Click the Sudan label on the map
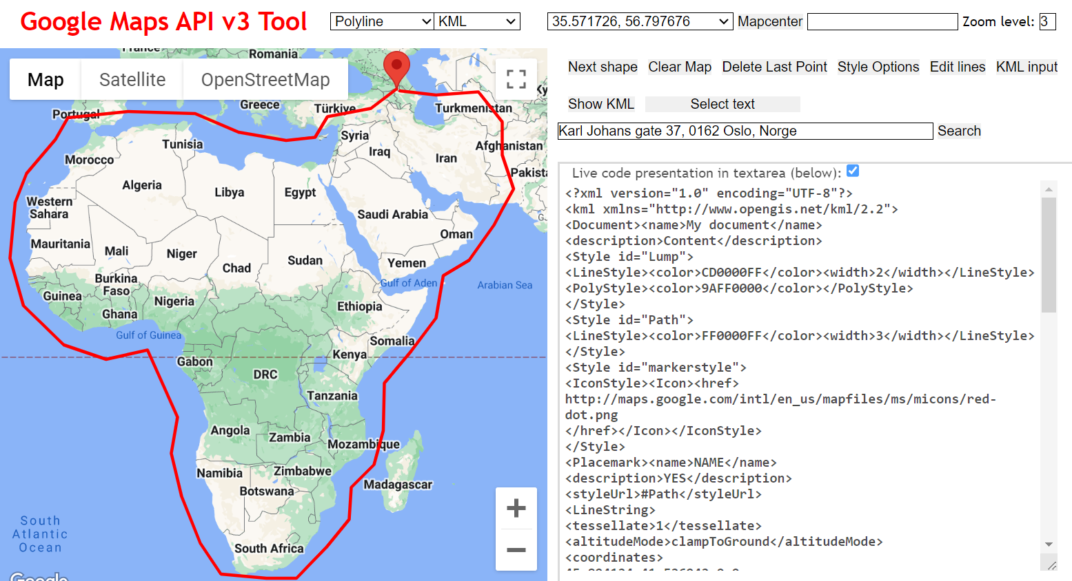The image size is (1072, 581). (x=305, y=260)
